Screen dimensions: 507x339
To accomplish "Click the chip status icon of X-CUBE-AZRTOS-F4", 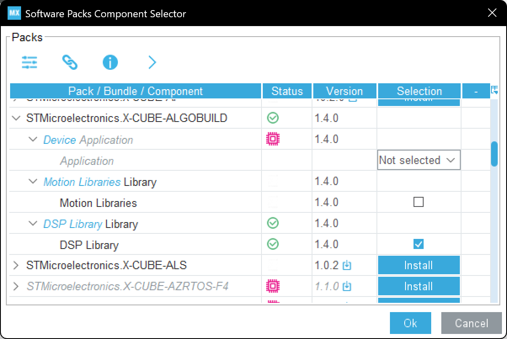I will pyautogui.click(x=272, y=286).
